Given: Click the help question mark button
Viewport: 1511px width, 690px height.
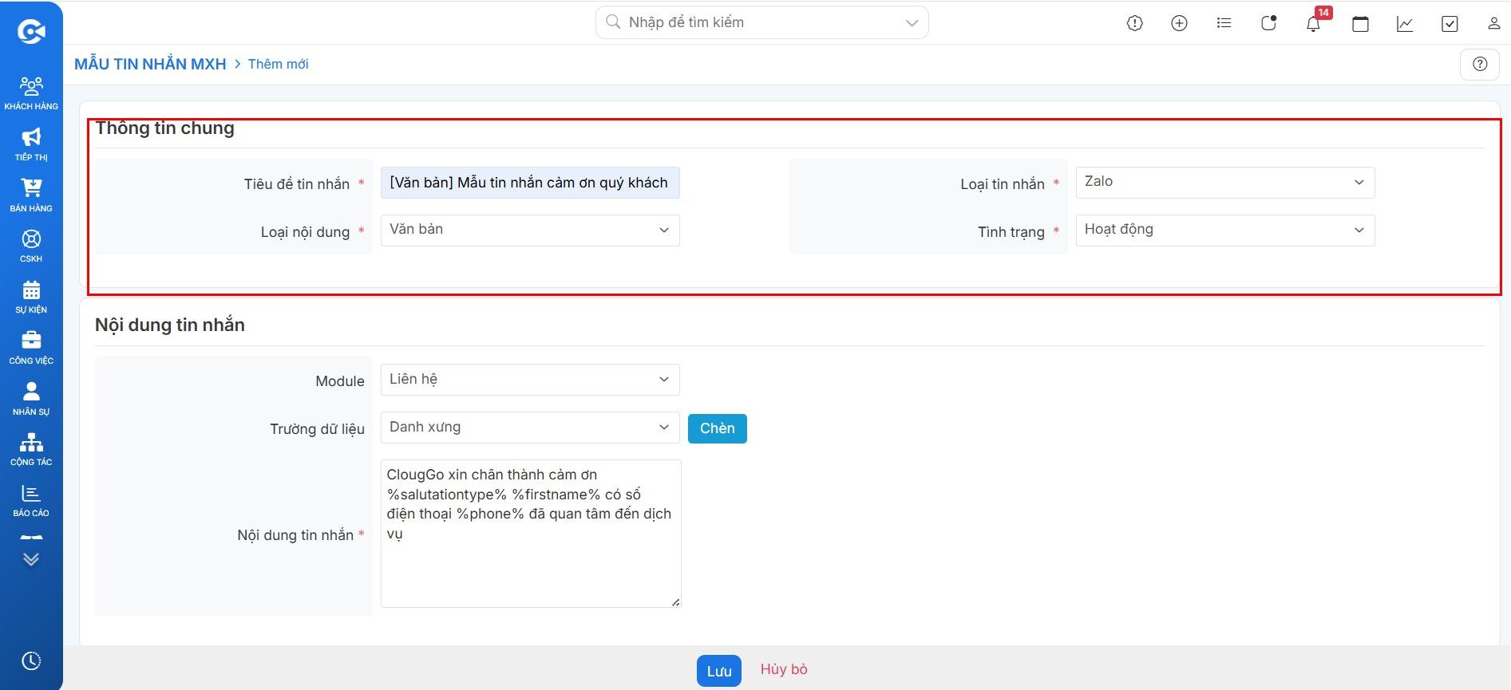Looking at the screenshot, I should pyautogui.click(x=1480, y=65).
